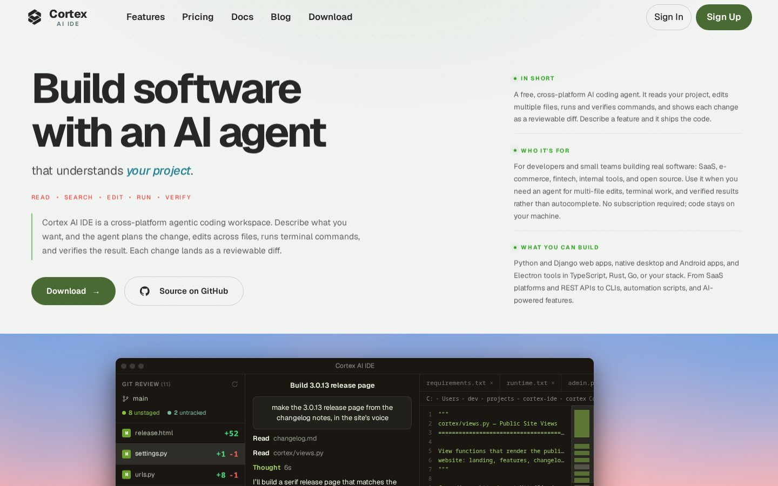The height and width of the screenshot is (486, 778).
Task: Close the requirements.txt tab
Action: [492, 383]
